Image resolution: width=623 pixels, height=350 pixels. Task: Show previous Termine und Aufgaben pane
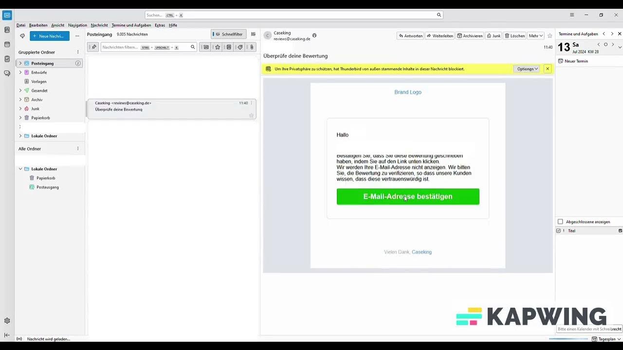click(604, 34)
